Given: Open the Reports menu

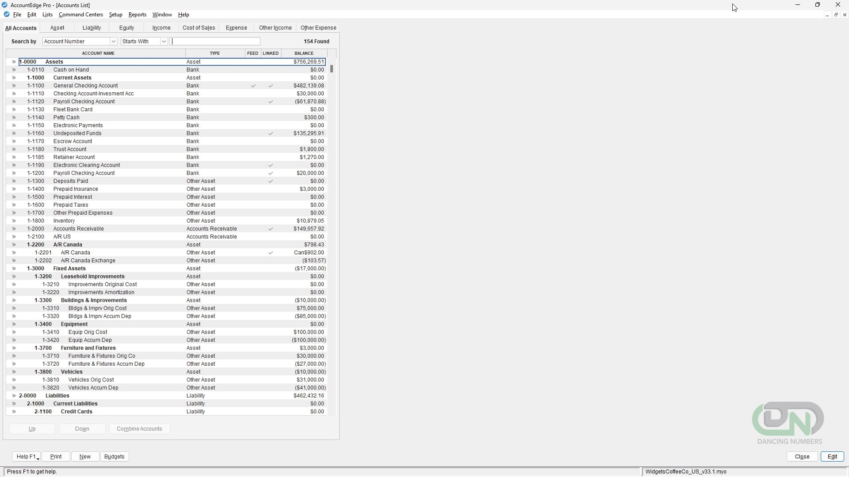Looking at the screenshot, I should point(137,14).
